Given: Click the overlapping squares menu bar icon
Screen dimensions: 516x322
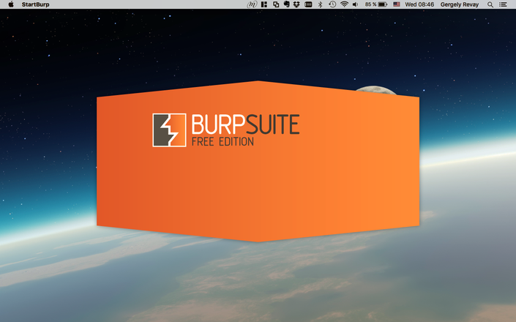Looking at the screenshot, I should 276,4.
